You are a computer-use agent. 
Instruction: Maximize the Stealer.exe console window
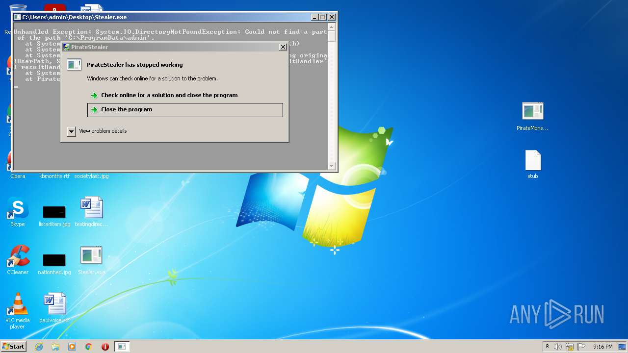(x=322, y=17)
